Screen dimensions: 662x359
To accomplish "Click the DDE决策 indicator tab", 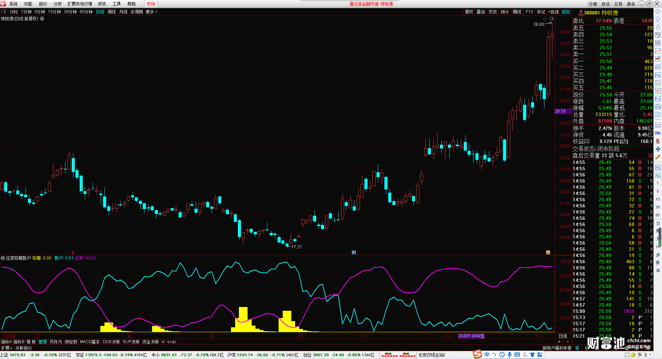I will coord(111,342).
